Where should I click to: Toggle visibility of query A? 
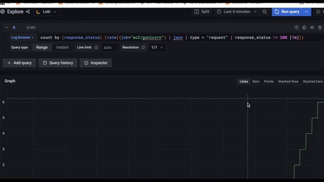tap(312, 27)
